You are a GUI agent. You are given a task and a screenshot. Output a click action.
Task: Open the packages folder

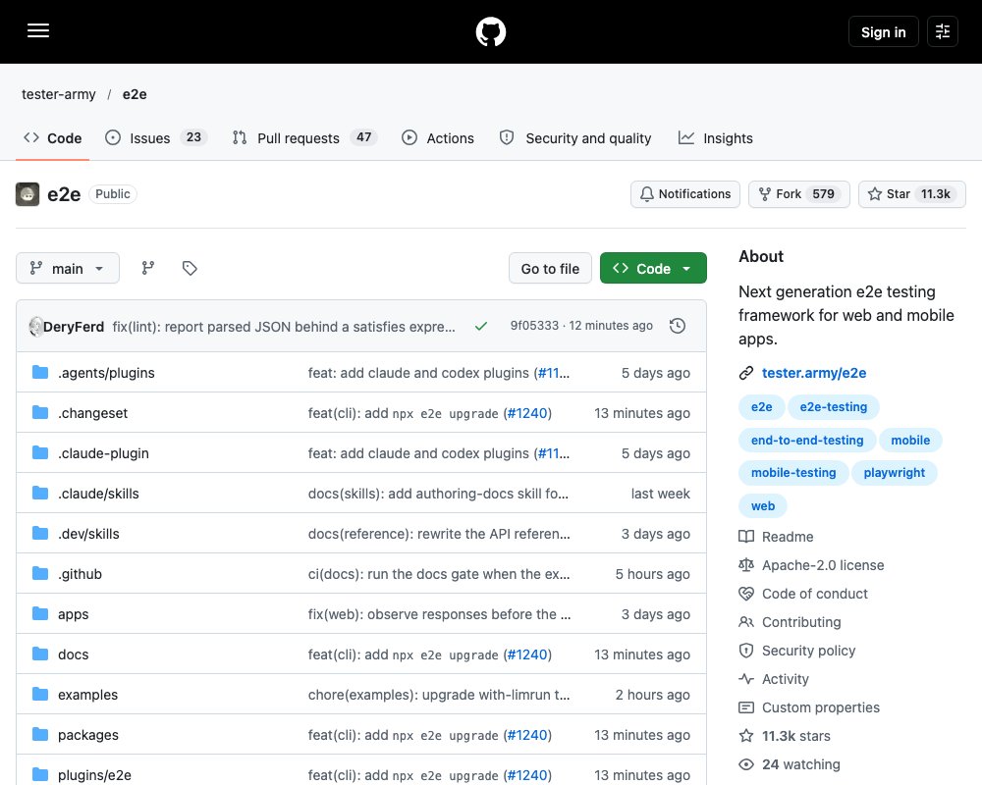[x=88, y=735]
